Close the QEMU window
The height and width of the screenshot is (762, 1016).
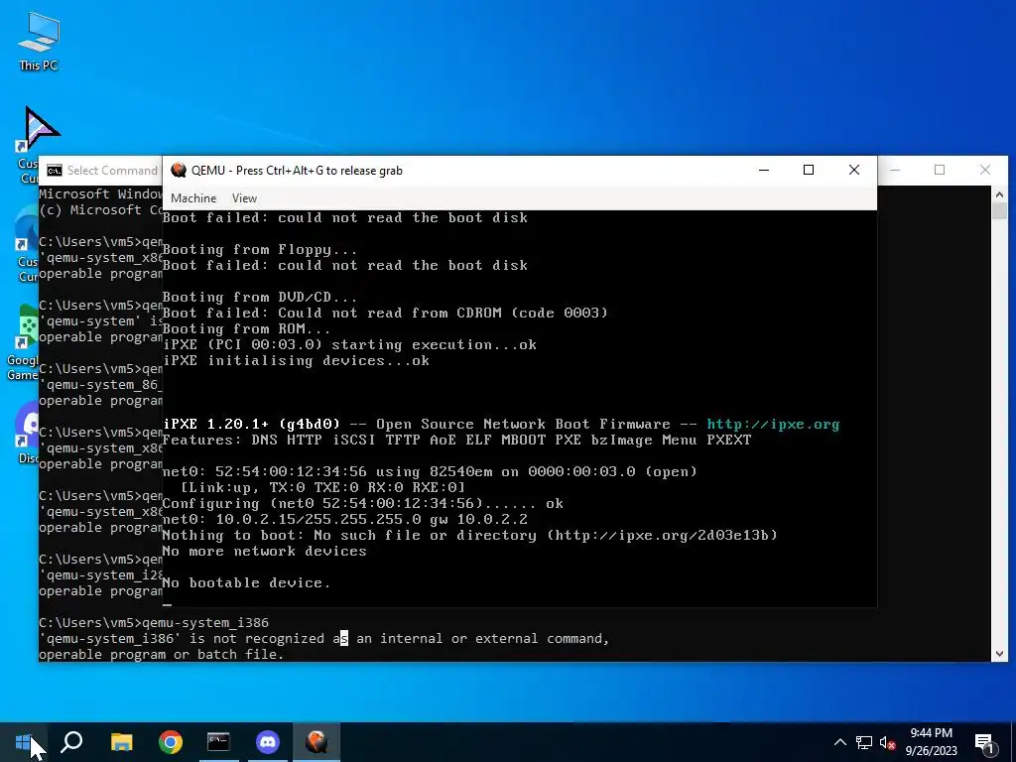click(x=854, y=170)
